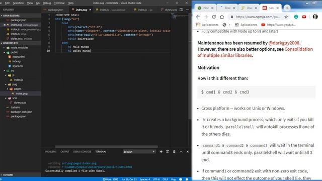
Task: Collapse the src folder
Action: [12, 70]
